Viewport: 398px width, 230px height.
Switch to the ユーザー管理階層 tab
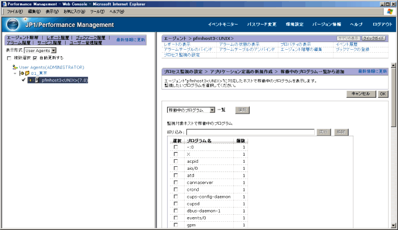[x=86, y=43]
